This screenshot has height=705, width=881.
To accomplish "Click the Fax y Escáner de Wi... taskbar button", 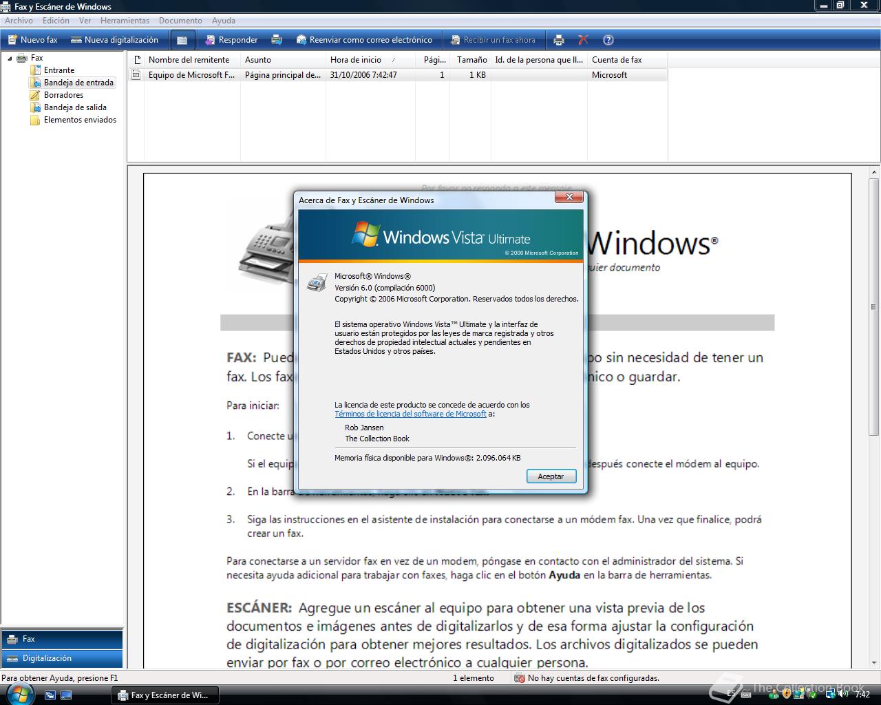I will [165, 695].
